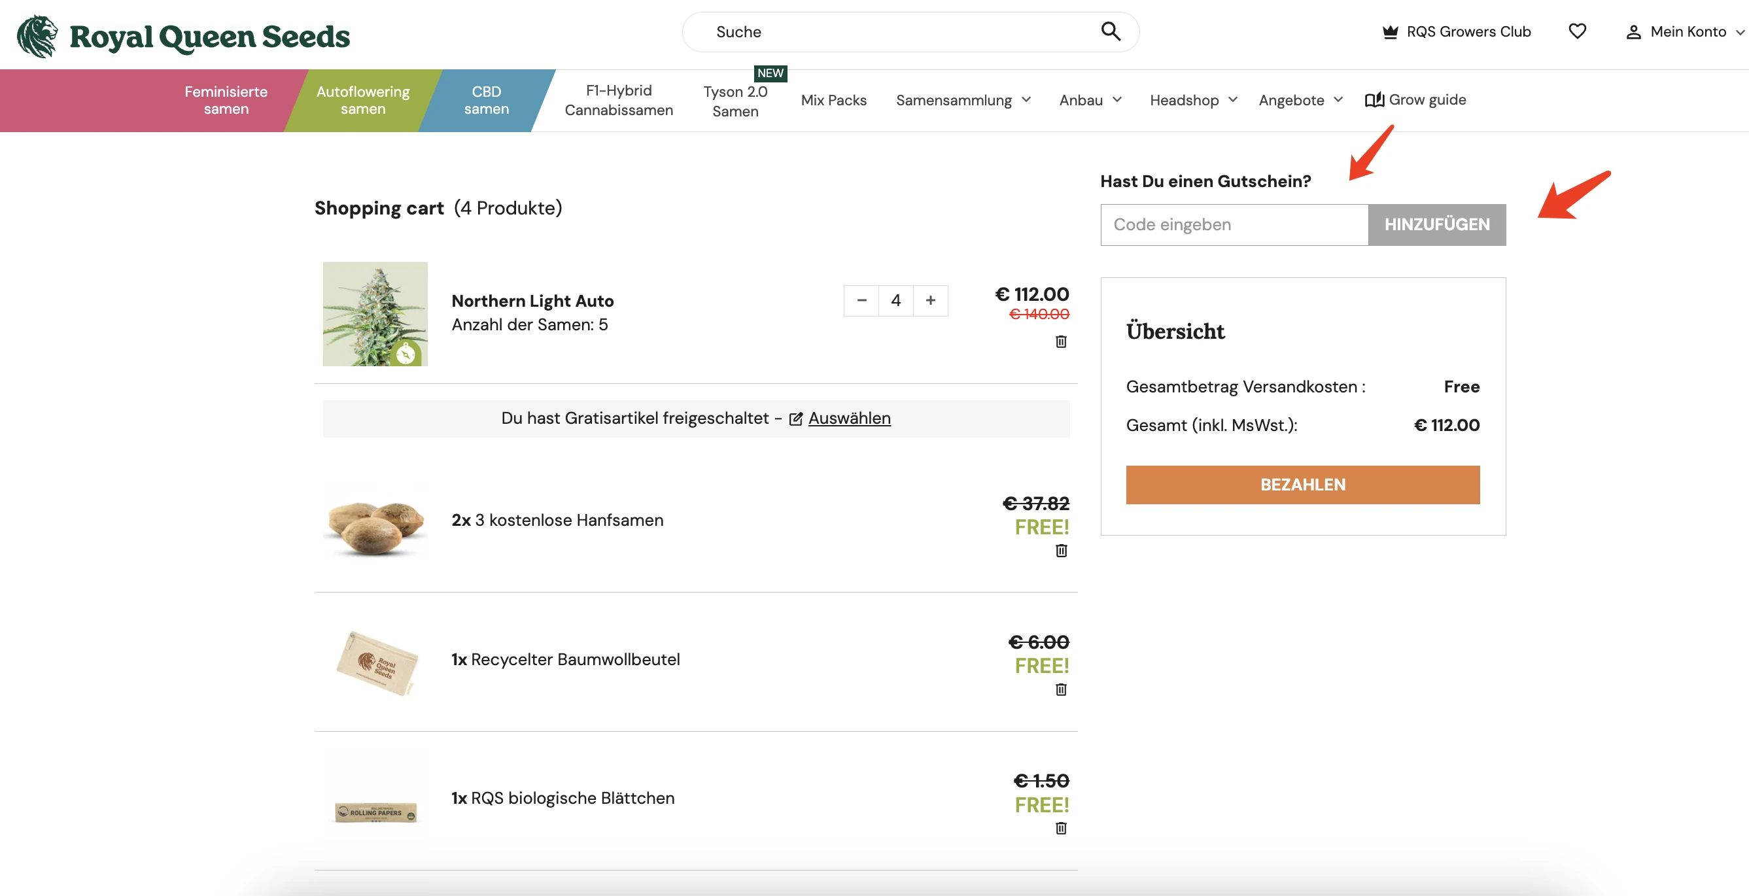Click the BEZAHLEN checkout button
1749x896 pixels.
[x=1302, y=485]
